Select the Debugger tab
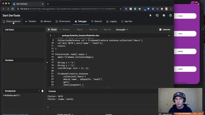This screenshot has height=115, width=205. click(x=81, y=21)
